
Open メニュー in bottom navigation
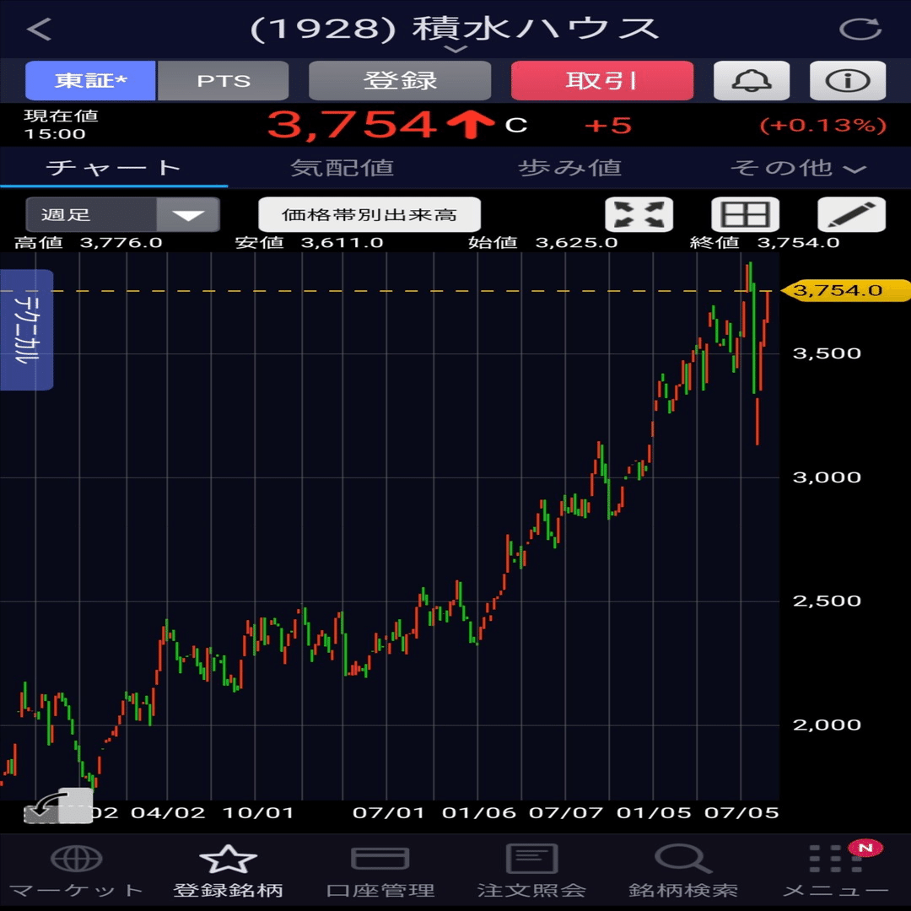coord(835,871)
